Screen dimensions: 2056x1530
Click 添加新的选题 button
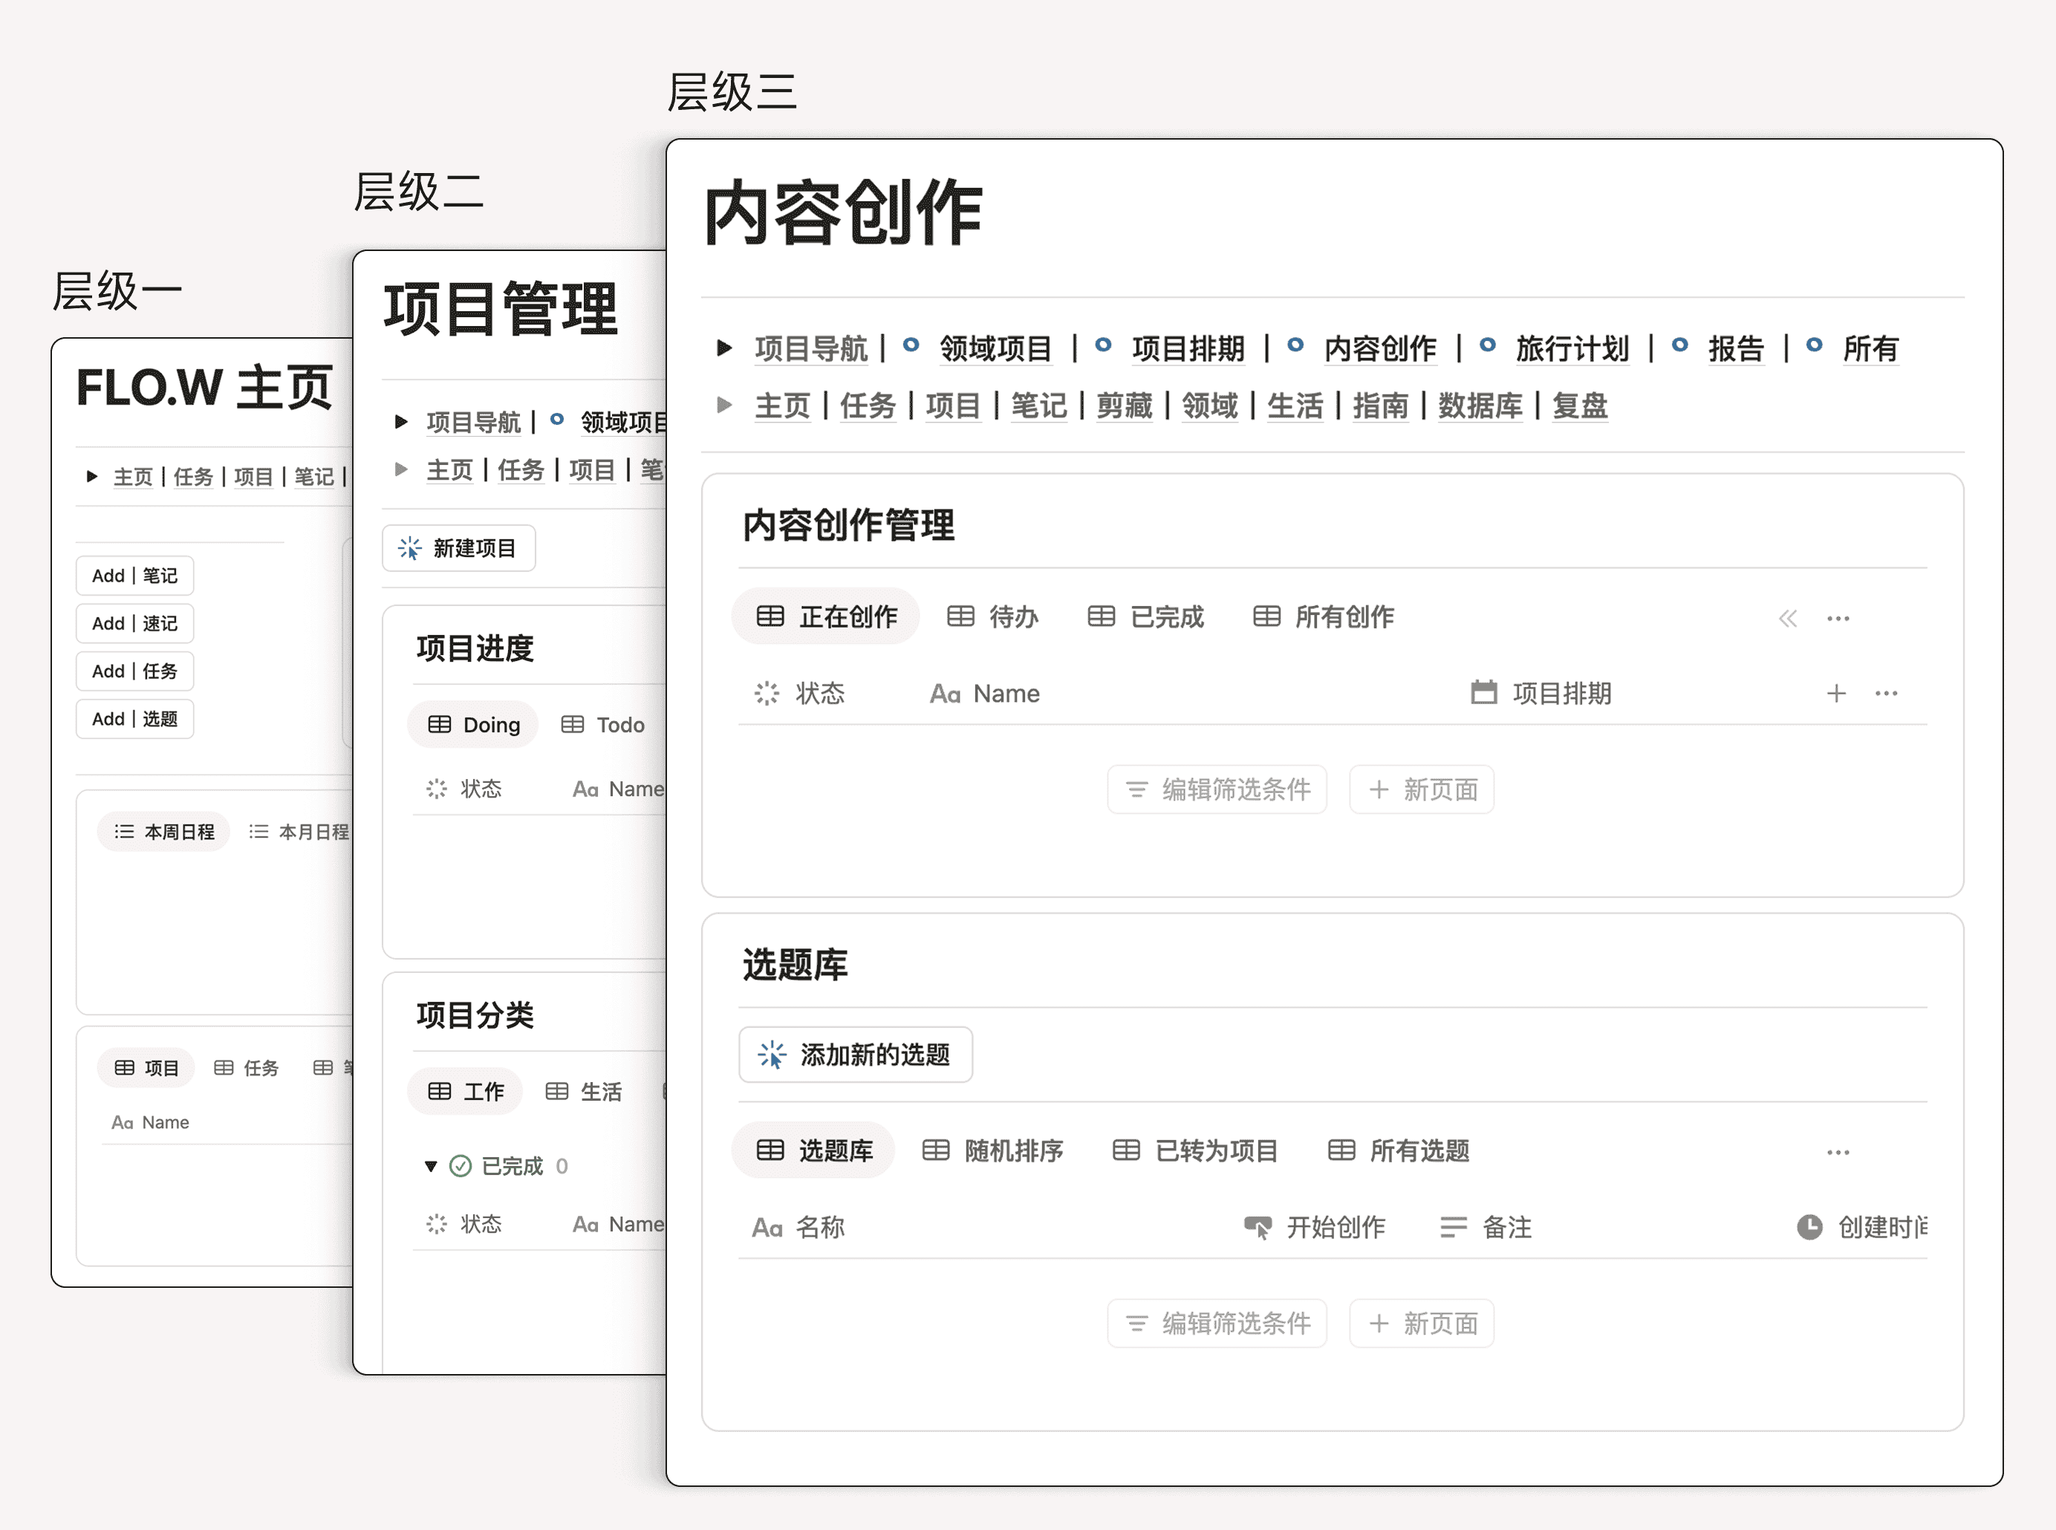pyautogui.click(x=856, y=1054)
